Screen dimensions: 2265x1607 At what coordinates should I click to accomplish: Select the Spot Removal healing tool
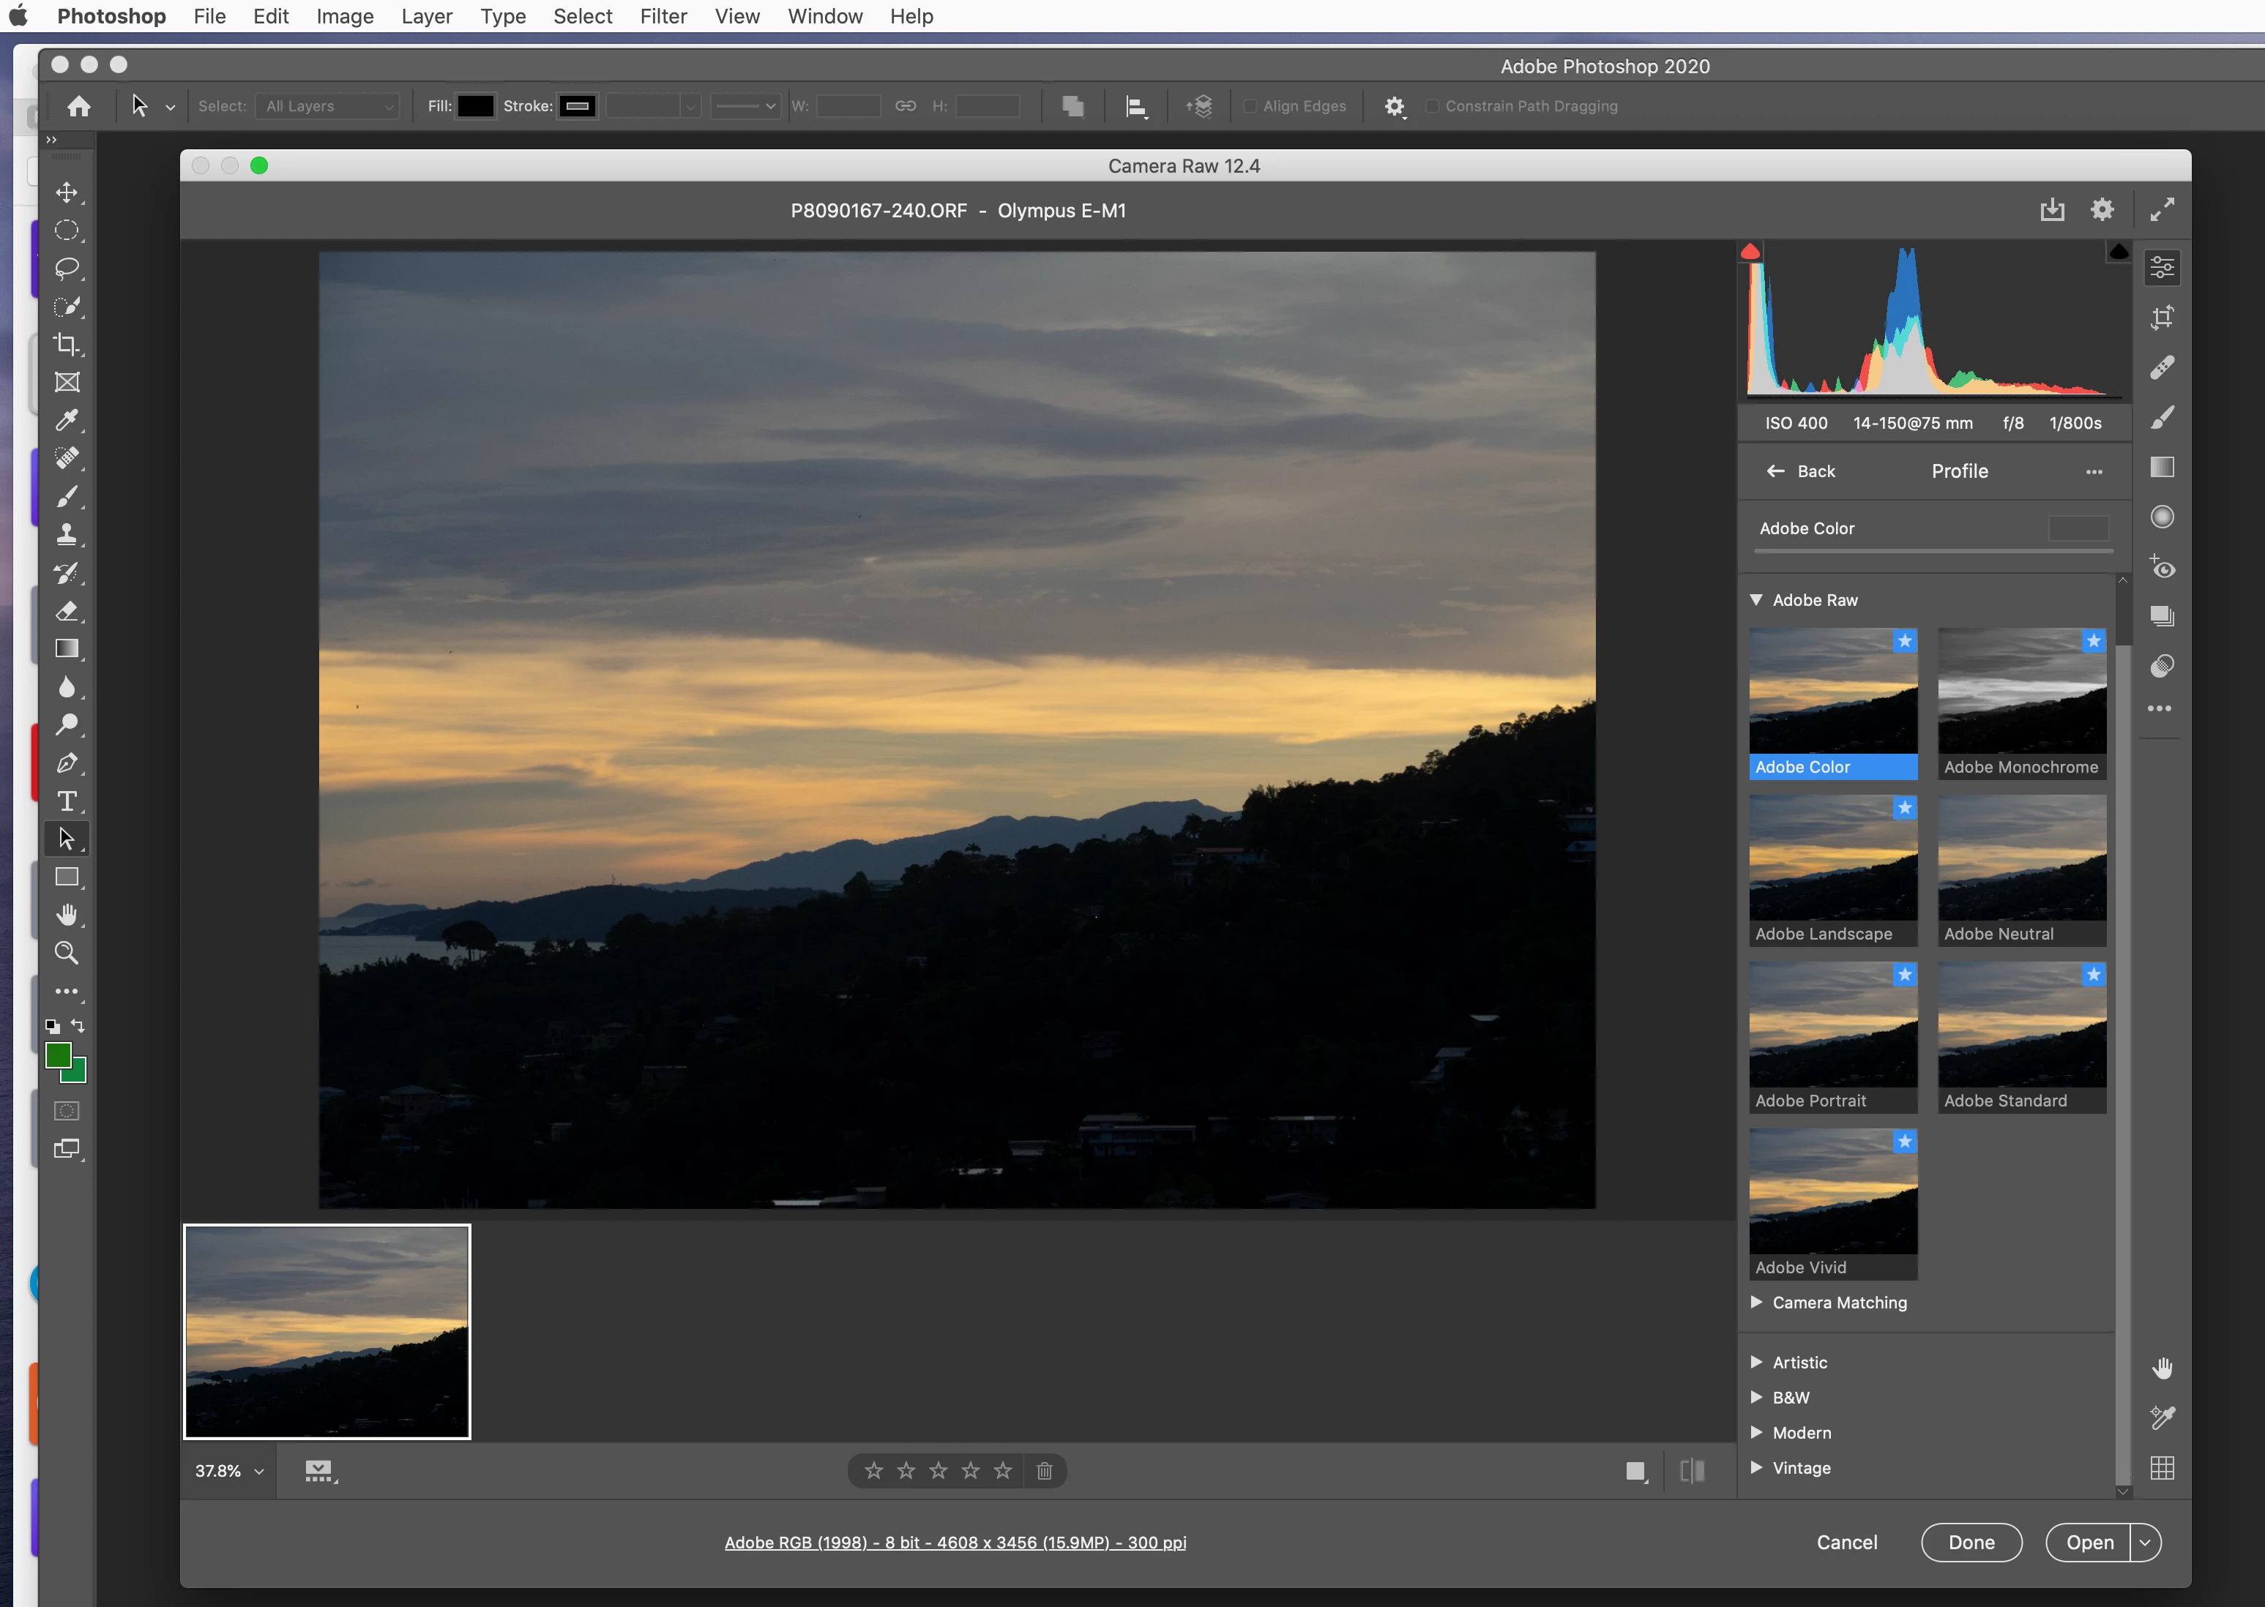(2162, 367)
